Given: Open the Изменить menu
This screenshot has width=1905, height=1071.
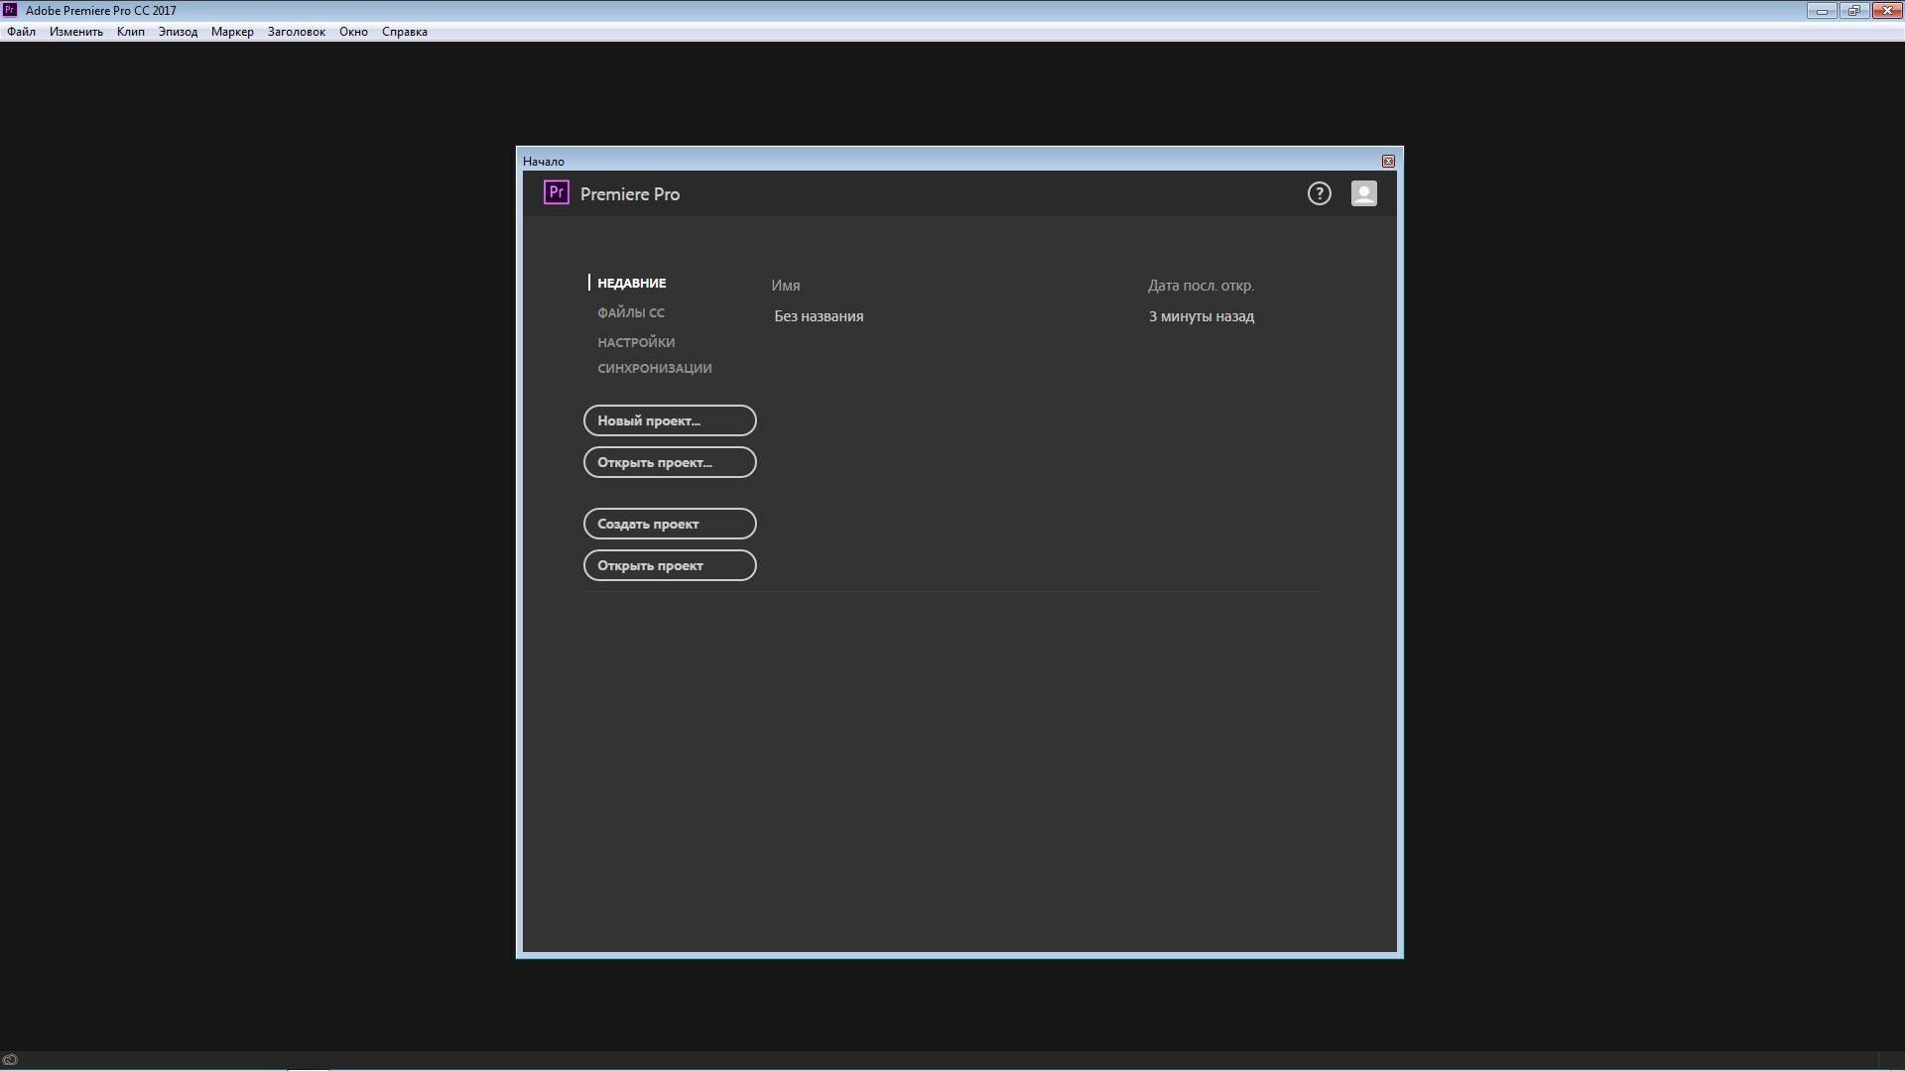Looking at the screenshot, I should point(76,32).
